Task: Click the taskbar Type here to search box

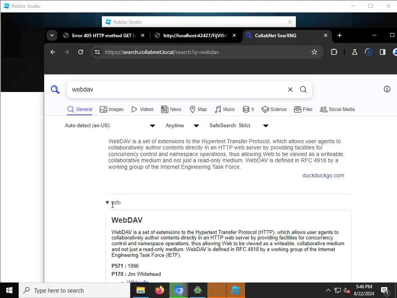Action: coord(74,290)
